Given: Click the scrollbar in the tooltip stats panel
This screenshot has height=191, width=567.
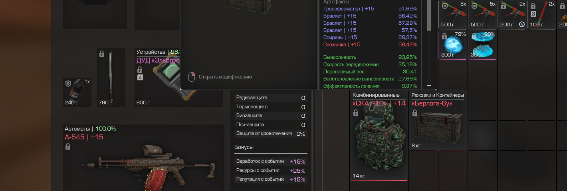Looking at the screenshot, I should [x=429, y=16].
